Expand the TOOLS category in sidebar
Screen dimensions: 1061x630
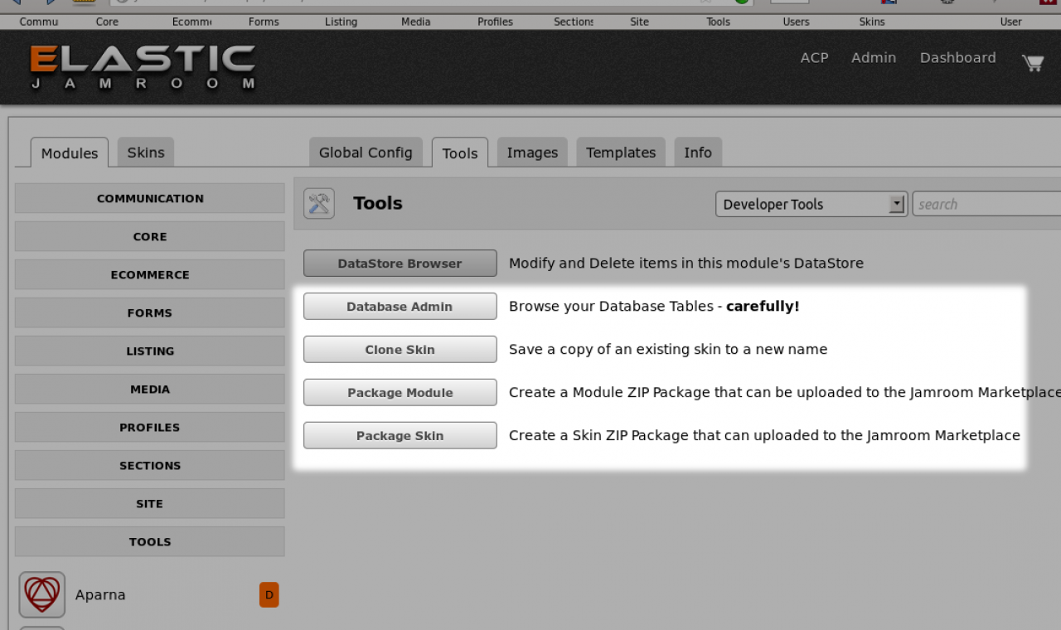[150, 541]
